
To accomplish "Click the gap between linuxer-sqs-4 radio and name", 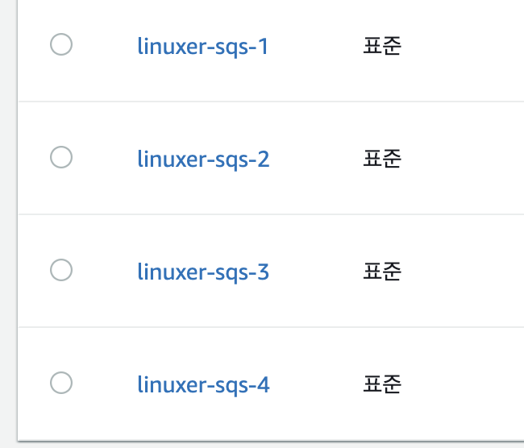I will click(105, 384).
